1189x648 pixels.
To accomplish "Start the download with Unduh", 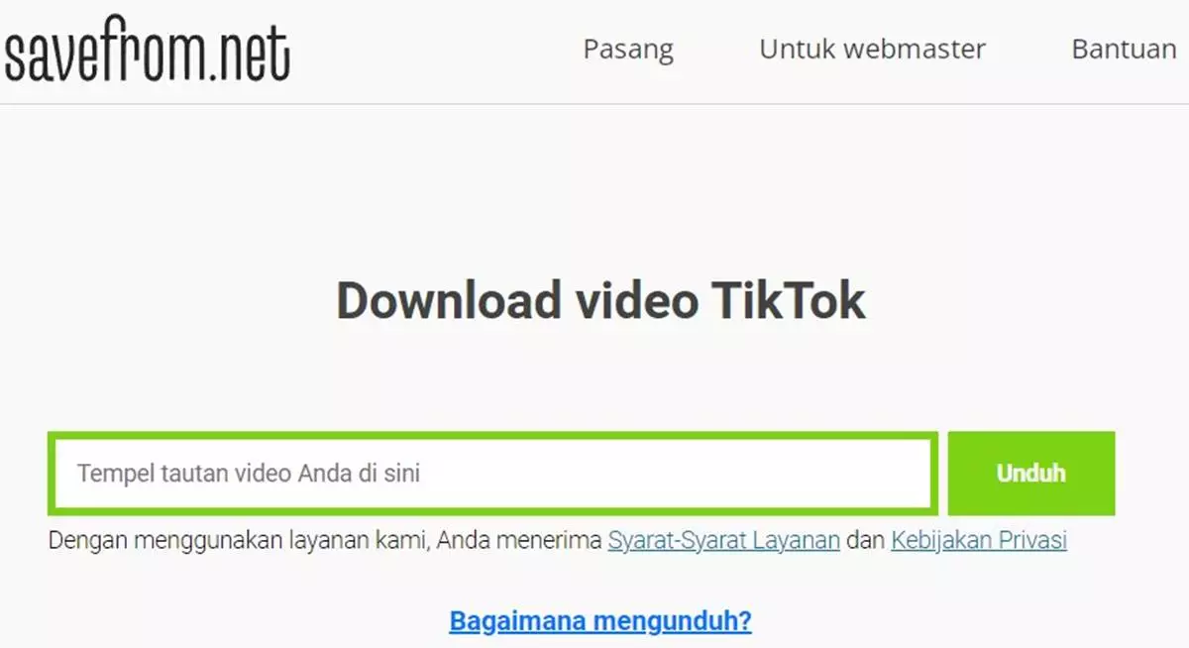I will (x=1031, y=474).
